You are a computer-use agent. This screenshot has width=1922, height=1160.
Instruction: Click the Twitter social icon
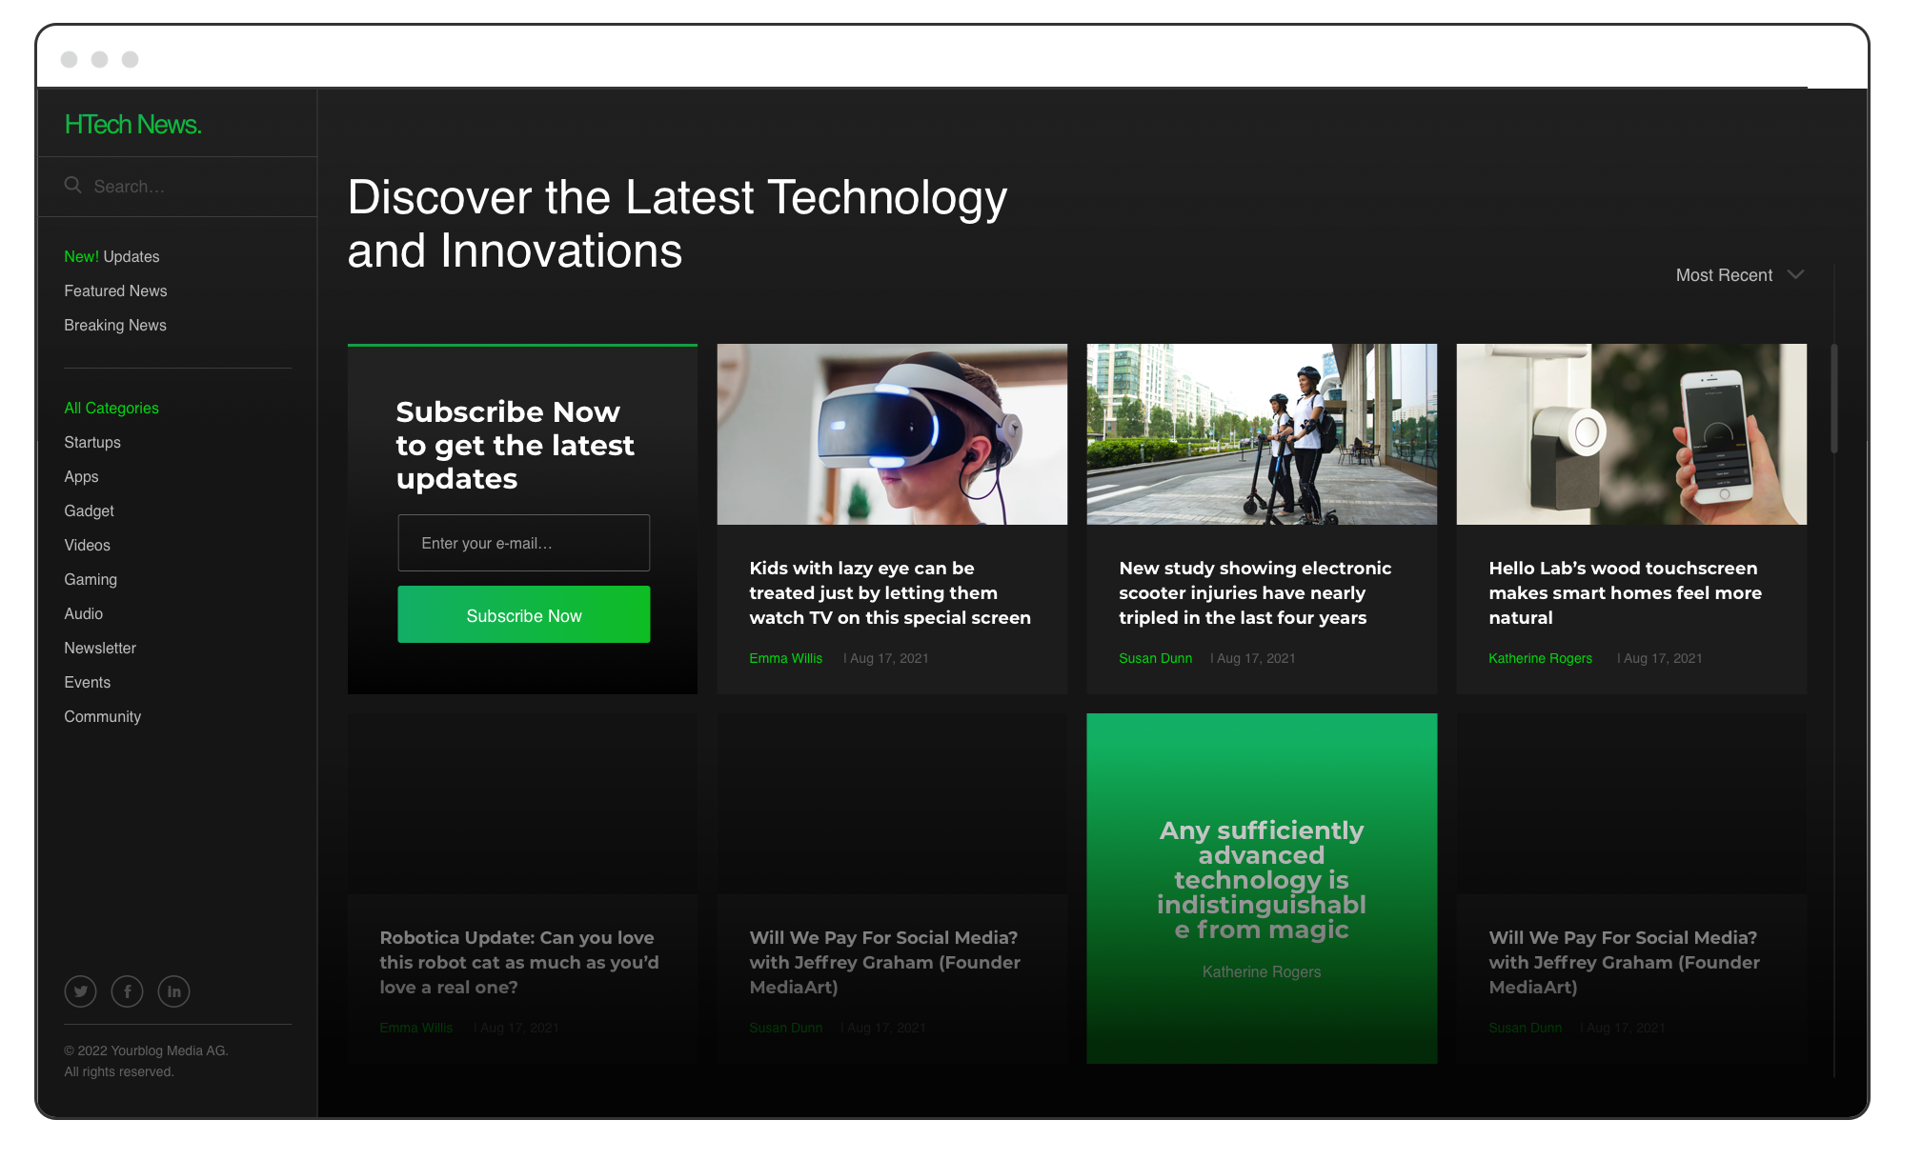point(80,990)
